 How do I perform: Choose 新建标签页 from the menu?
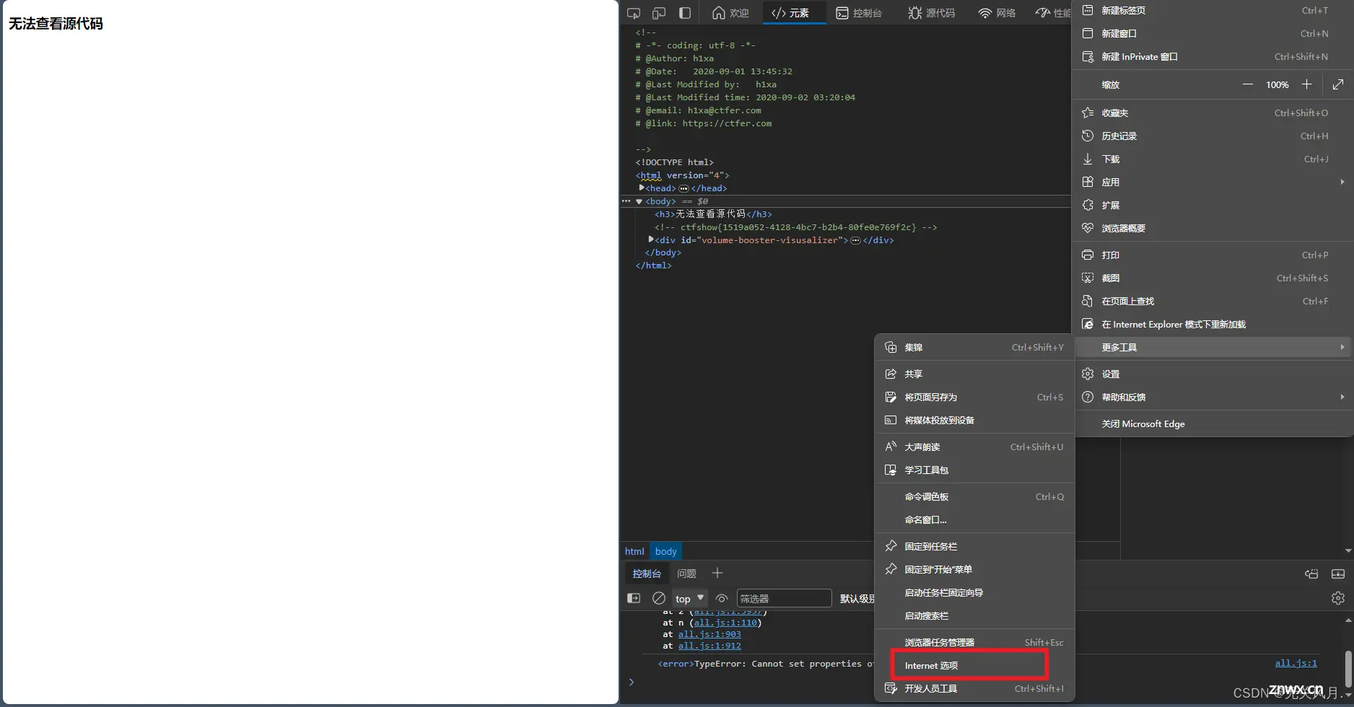tap(1213, 10)
